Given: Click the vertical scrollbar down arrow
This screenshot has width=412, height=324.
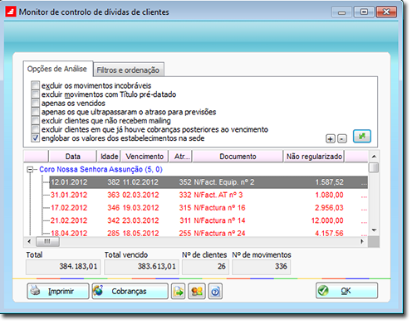Looking at the screenshot, I should click(x=374, y=230).
